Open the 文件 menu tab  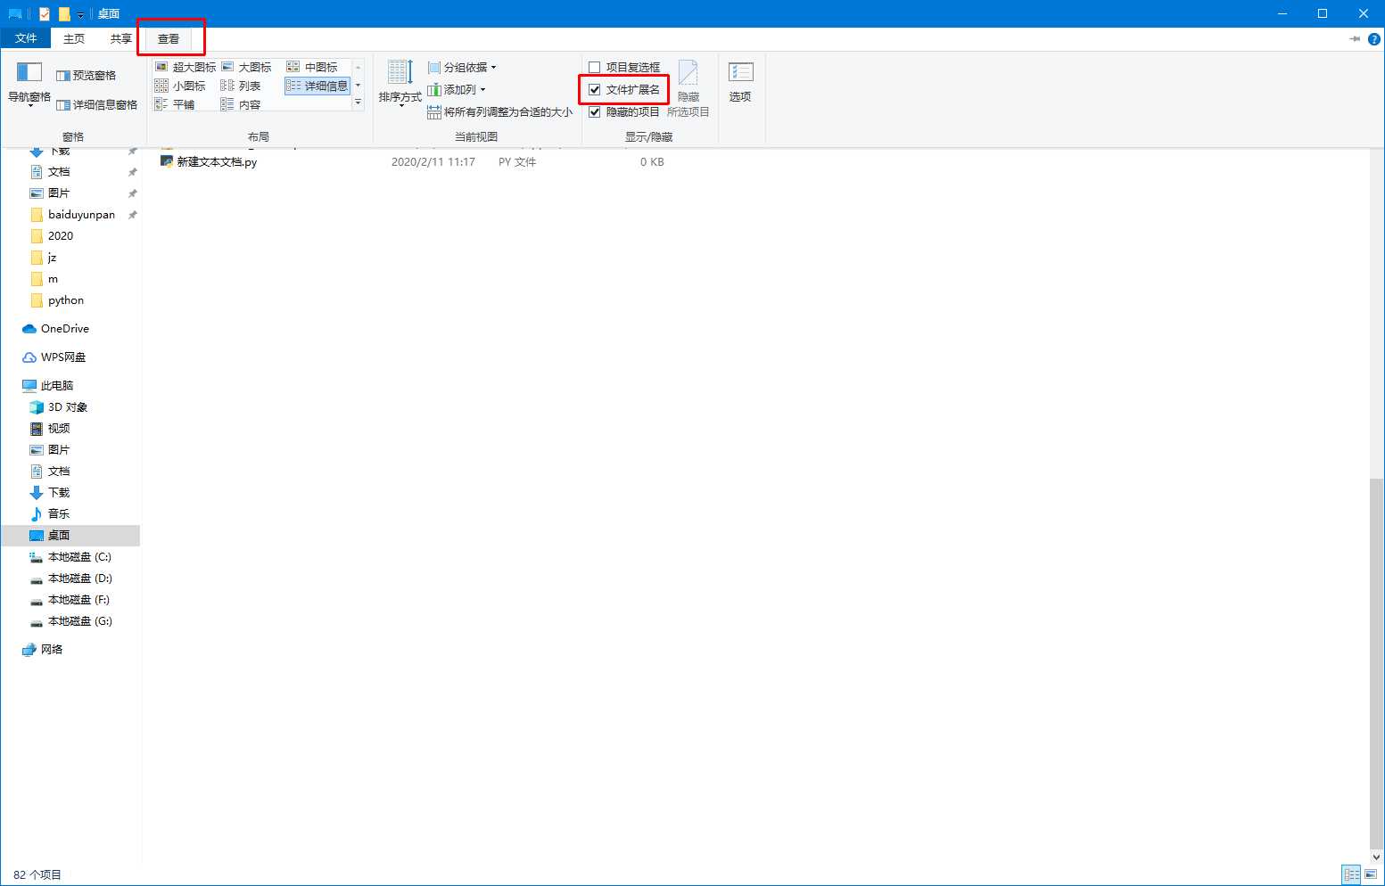point(26,38)
